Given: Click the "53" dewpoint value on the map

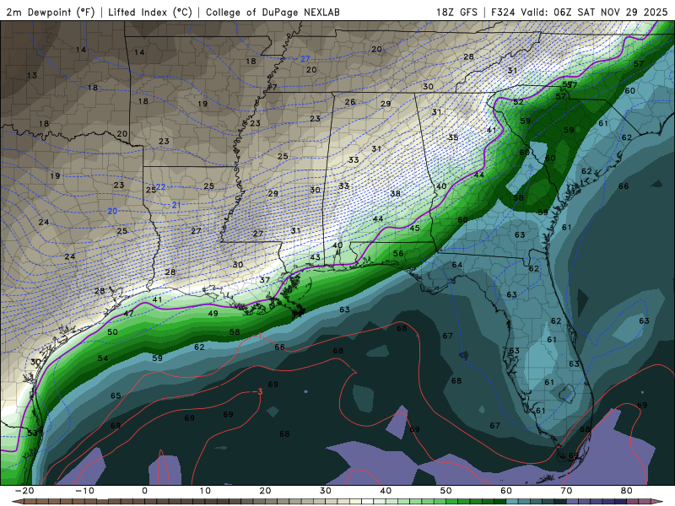Looking at the screenshot, I should (x=32, y=433).
